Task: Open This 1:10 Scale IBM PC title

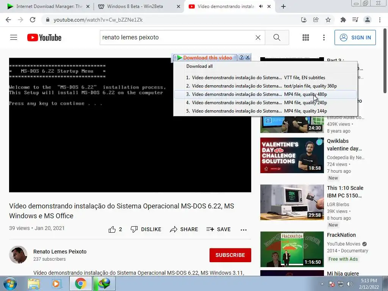Action: point(345,192)
